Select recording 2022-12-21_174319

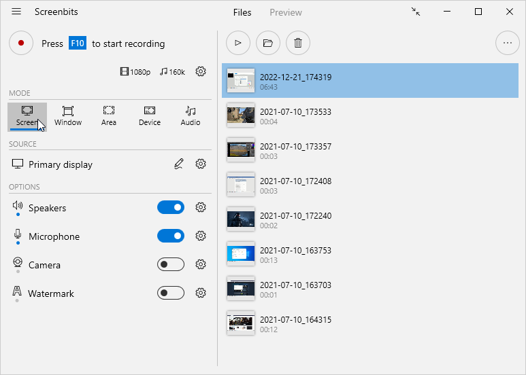(x=370, y=81)
